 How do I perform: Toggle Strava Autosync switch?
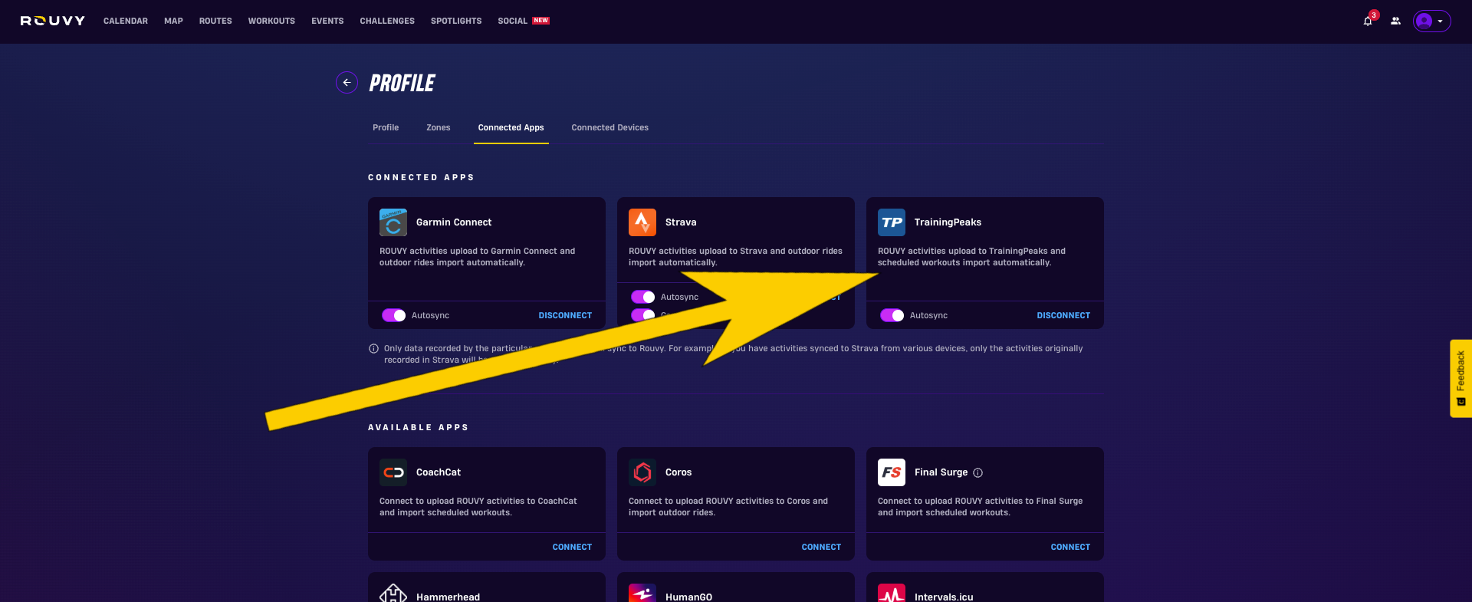click(x=643, y=297)
